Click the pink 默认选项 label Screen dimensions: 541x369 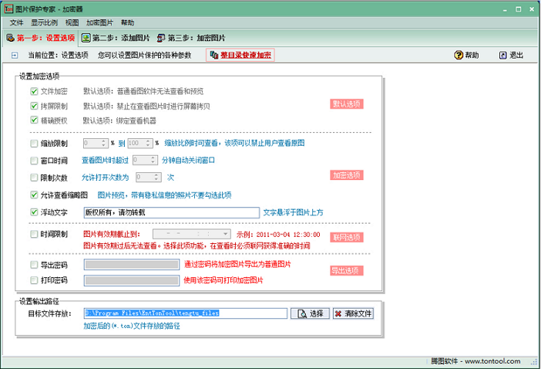pos(346,104)
